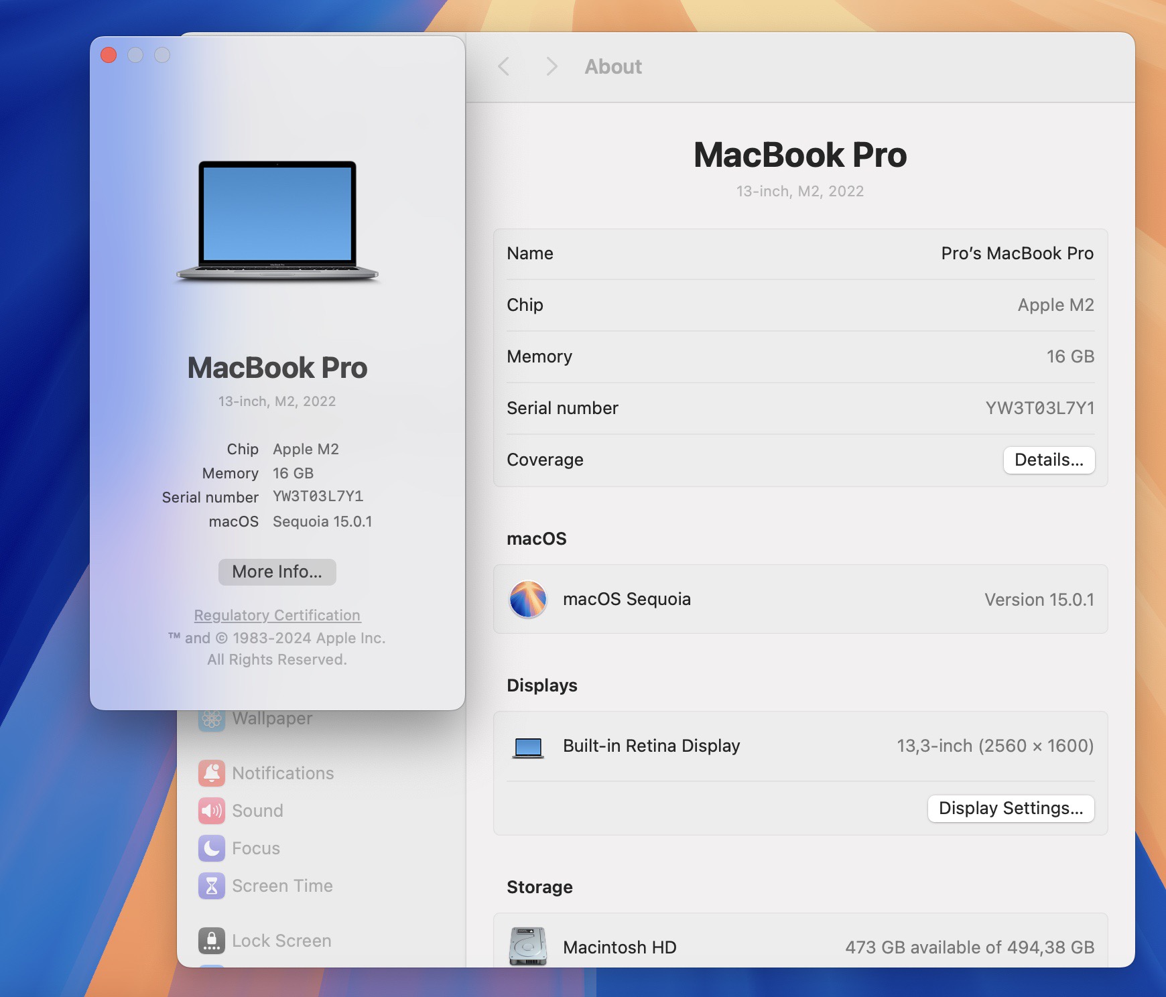Click 13-inch, M2, 2022 subtitle in Settings pane

click(x=800, y=192)
